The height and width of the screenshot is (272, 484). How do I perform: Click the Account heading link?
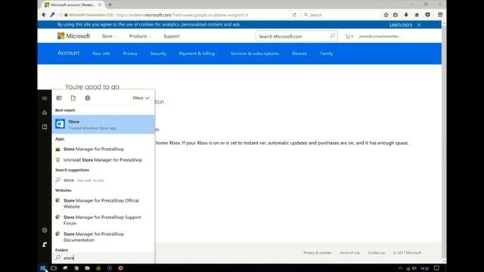tap(68, 53)
